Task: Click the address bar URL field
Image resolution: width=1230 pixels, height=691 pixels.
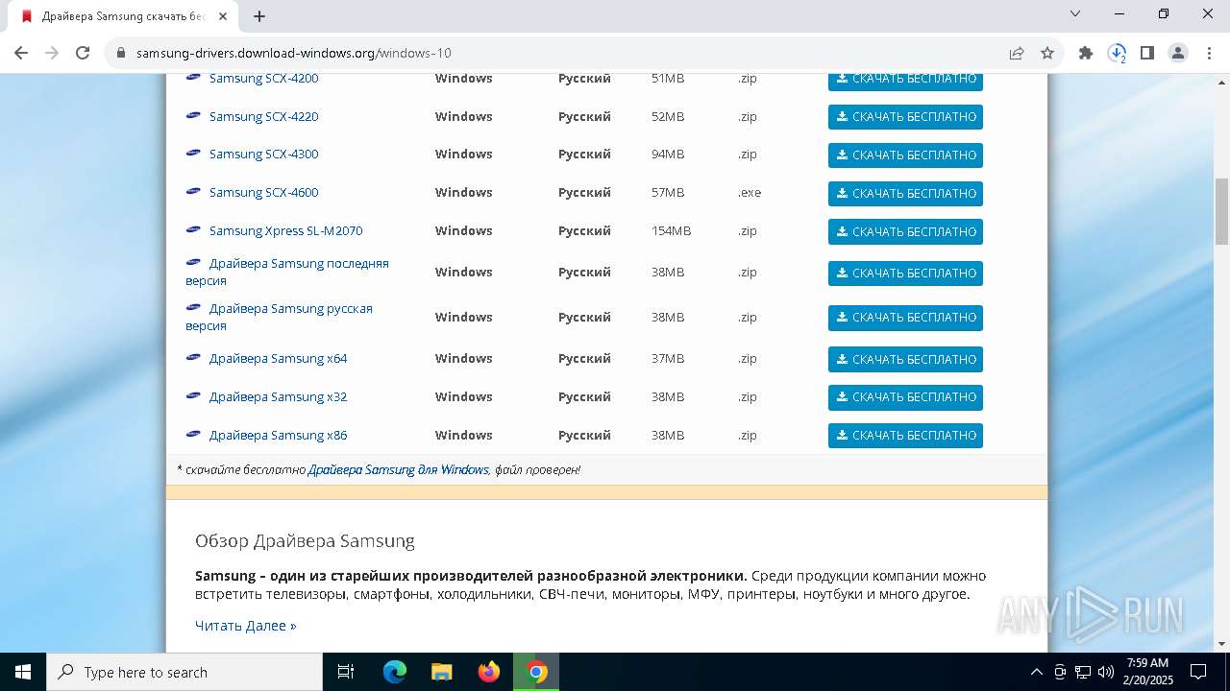Action: click(x=557, y=53)
